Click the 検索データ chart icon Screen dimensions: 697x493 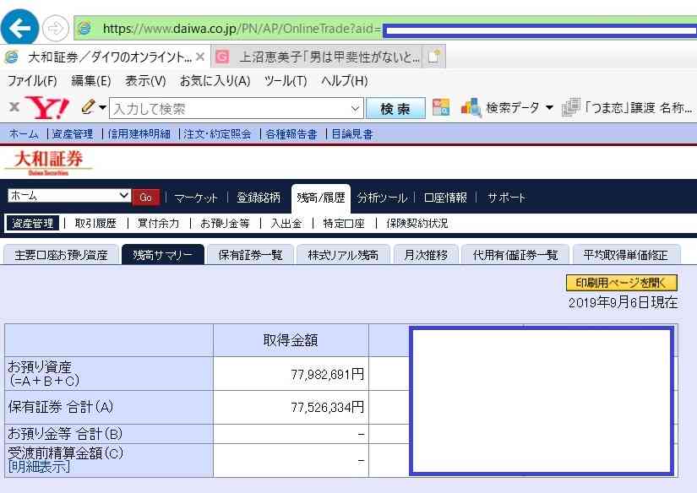pos(471,107)
